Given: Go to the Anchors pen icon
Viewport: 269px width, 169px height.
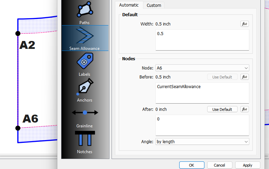Looking at the screenshot, I should point(85,88).
